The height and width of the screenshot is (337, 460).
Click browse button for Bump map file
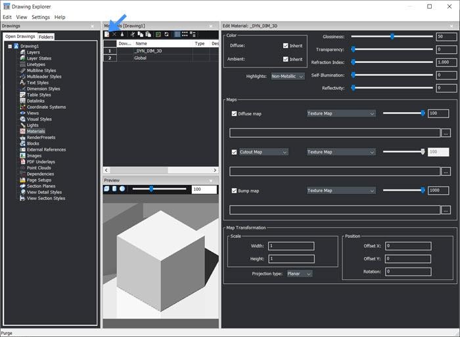tap(446, 210)
